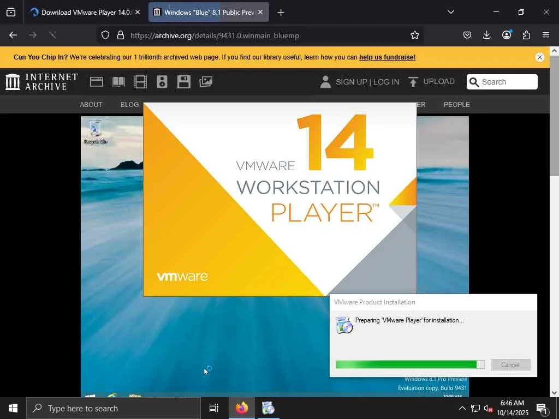Click the Internet Archive Search field
559x419 pixels.
(x=502, y=82)
